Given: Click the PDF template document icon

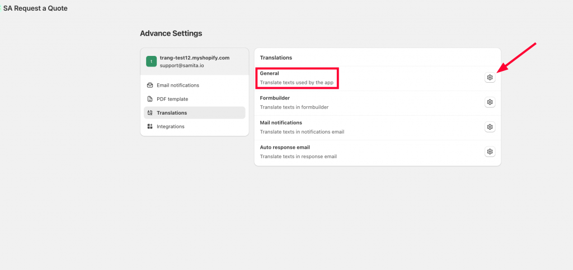Looking at the screenshot, I should [150, 99].
